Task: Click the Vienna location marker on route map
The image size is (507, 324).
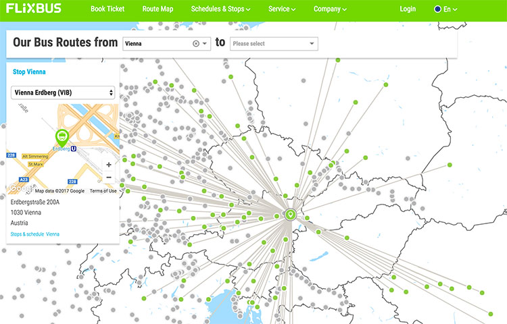Action: click(291, 215)
